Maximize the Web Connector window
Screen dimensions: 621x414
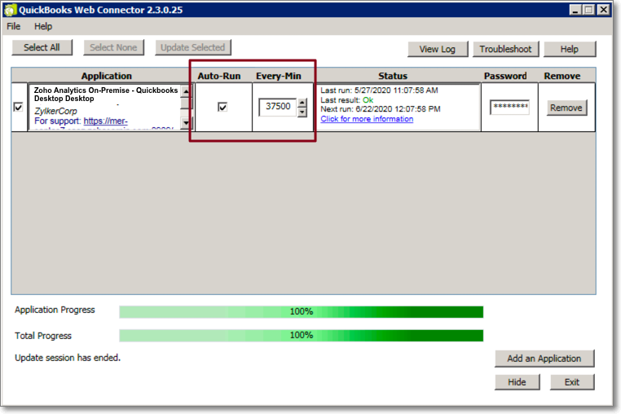coord(589,10)
